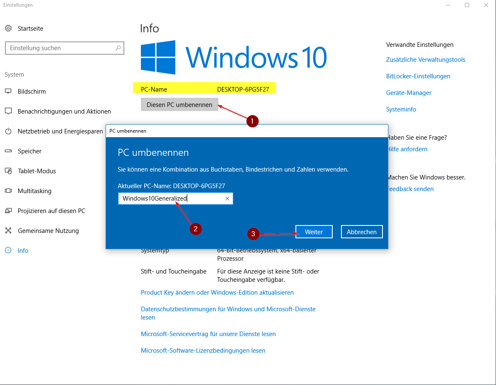Click the Windows 10 logo

234,57
